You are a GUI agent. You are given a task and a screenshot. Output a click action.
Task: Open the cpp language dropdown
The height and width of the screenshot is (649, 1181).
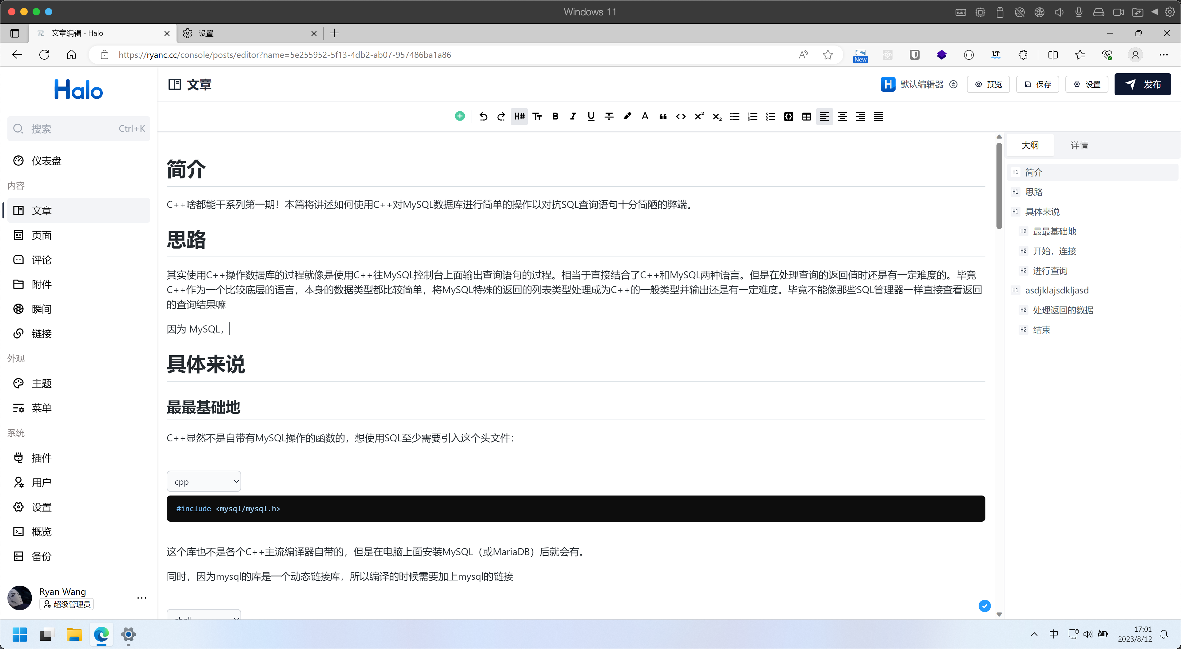[x=204, y=481]
